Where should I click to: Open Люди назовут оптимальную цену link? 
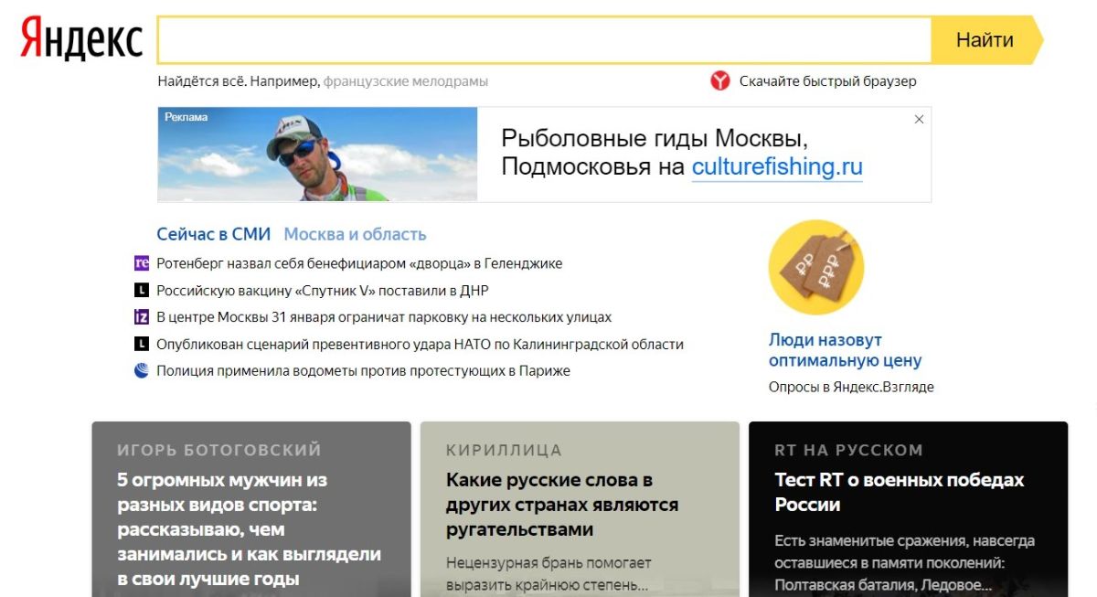(x=845, y=350)
